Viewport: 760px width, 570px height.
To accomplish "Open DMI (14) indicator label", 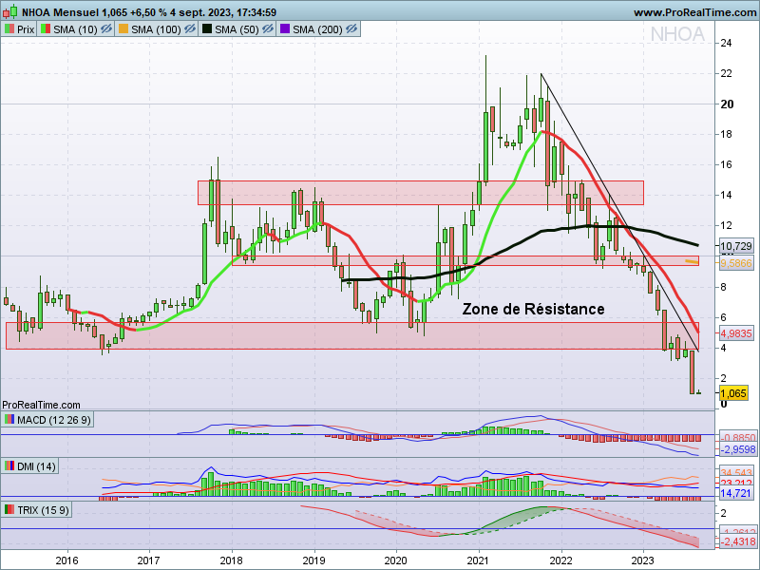I will coord(36,466).
